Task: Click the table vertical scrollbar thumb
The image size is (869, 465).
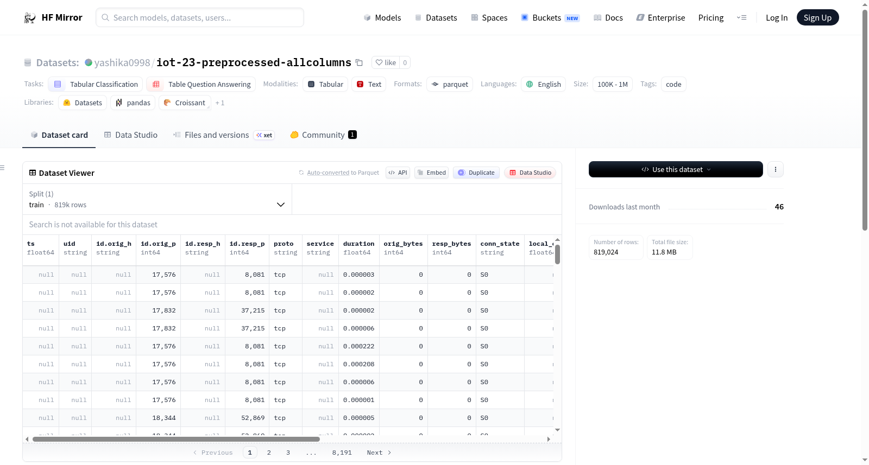Action: click(x=557, y=254)
